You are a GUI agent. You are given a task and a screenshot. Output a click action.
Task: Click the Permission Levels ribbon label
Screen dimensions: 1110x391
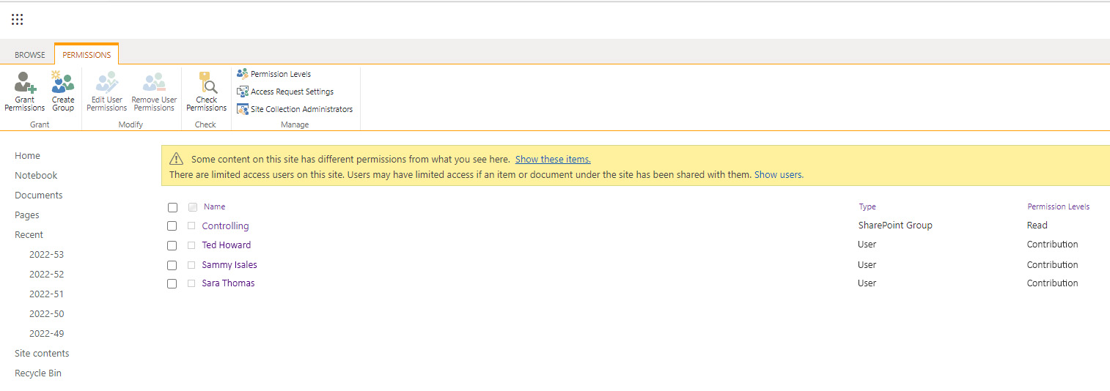[x=281, y=74]
